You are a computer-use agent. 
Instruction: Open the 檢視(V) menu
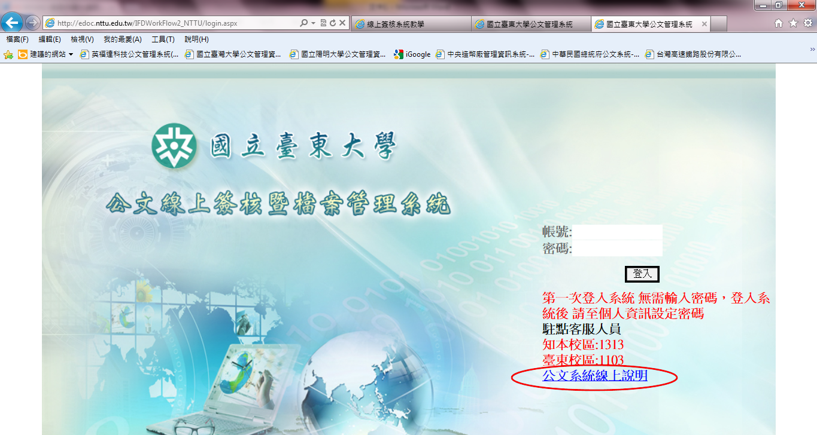pos(83,39)
